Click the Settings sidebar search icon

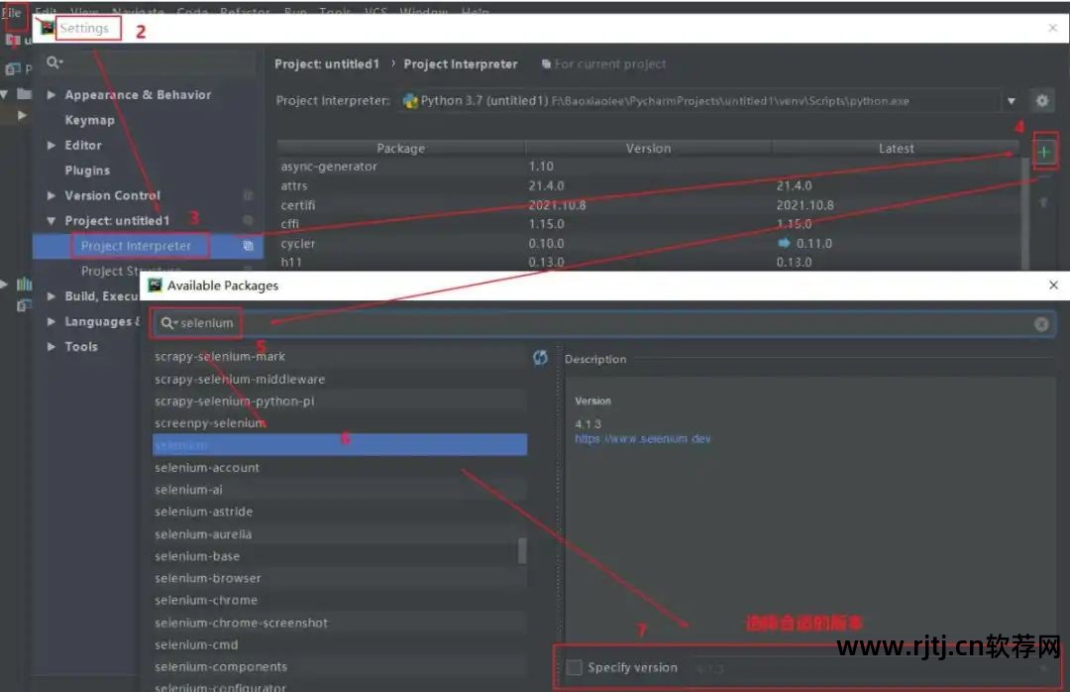pos(53,62)
